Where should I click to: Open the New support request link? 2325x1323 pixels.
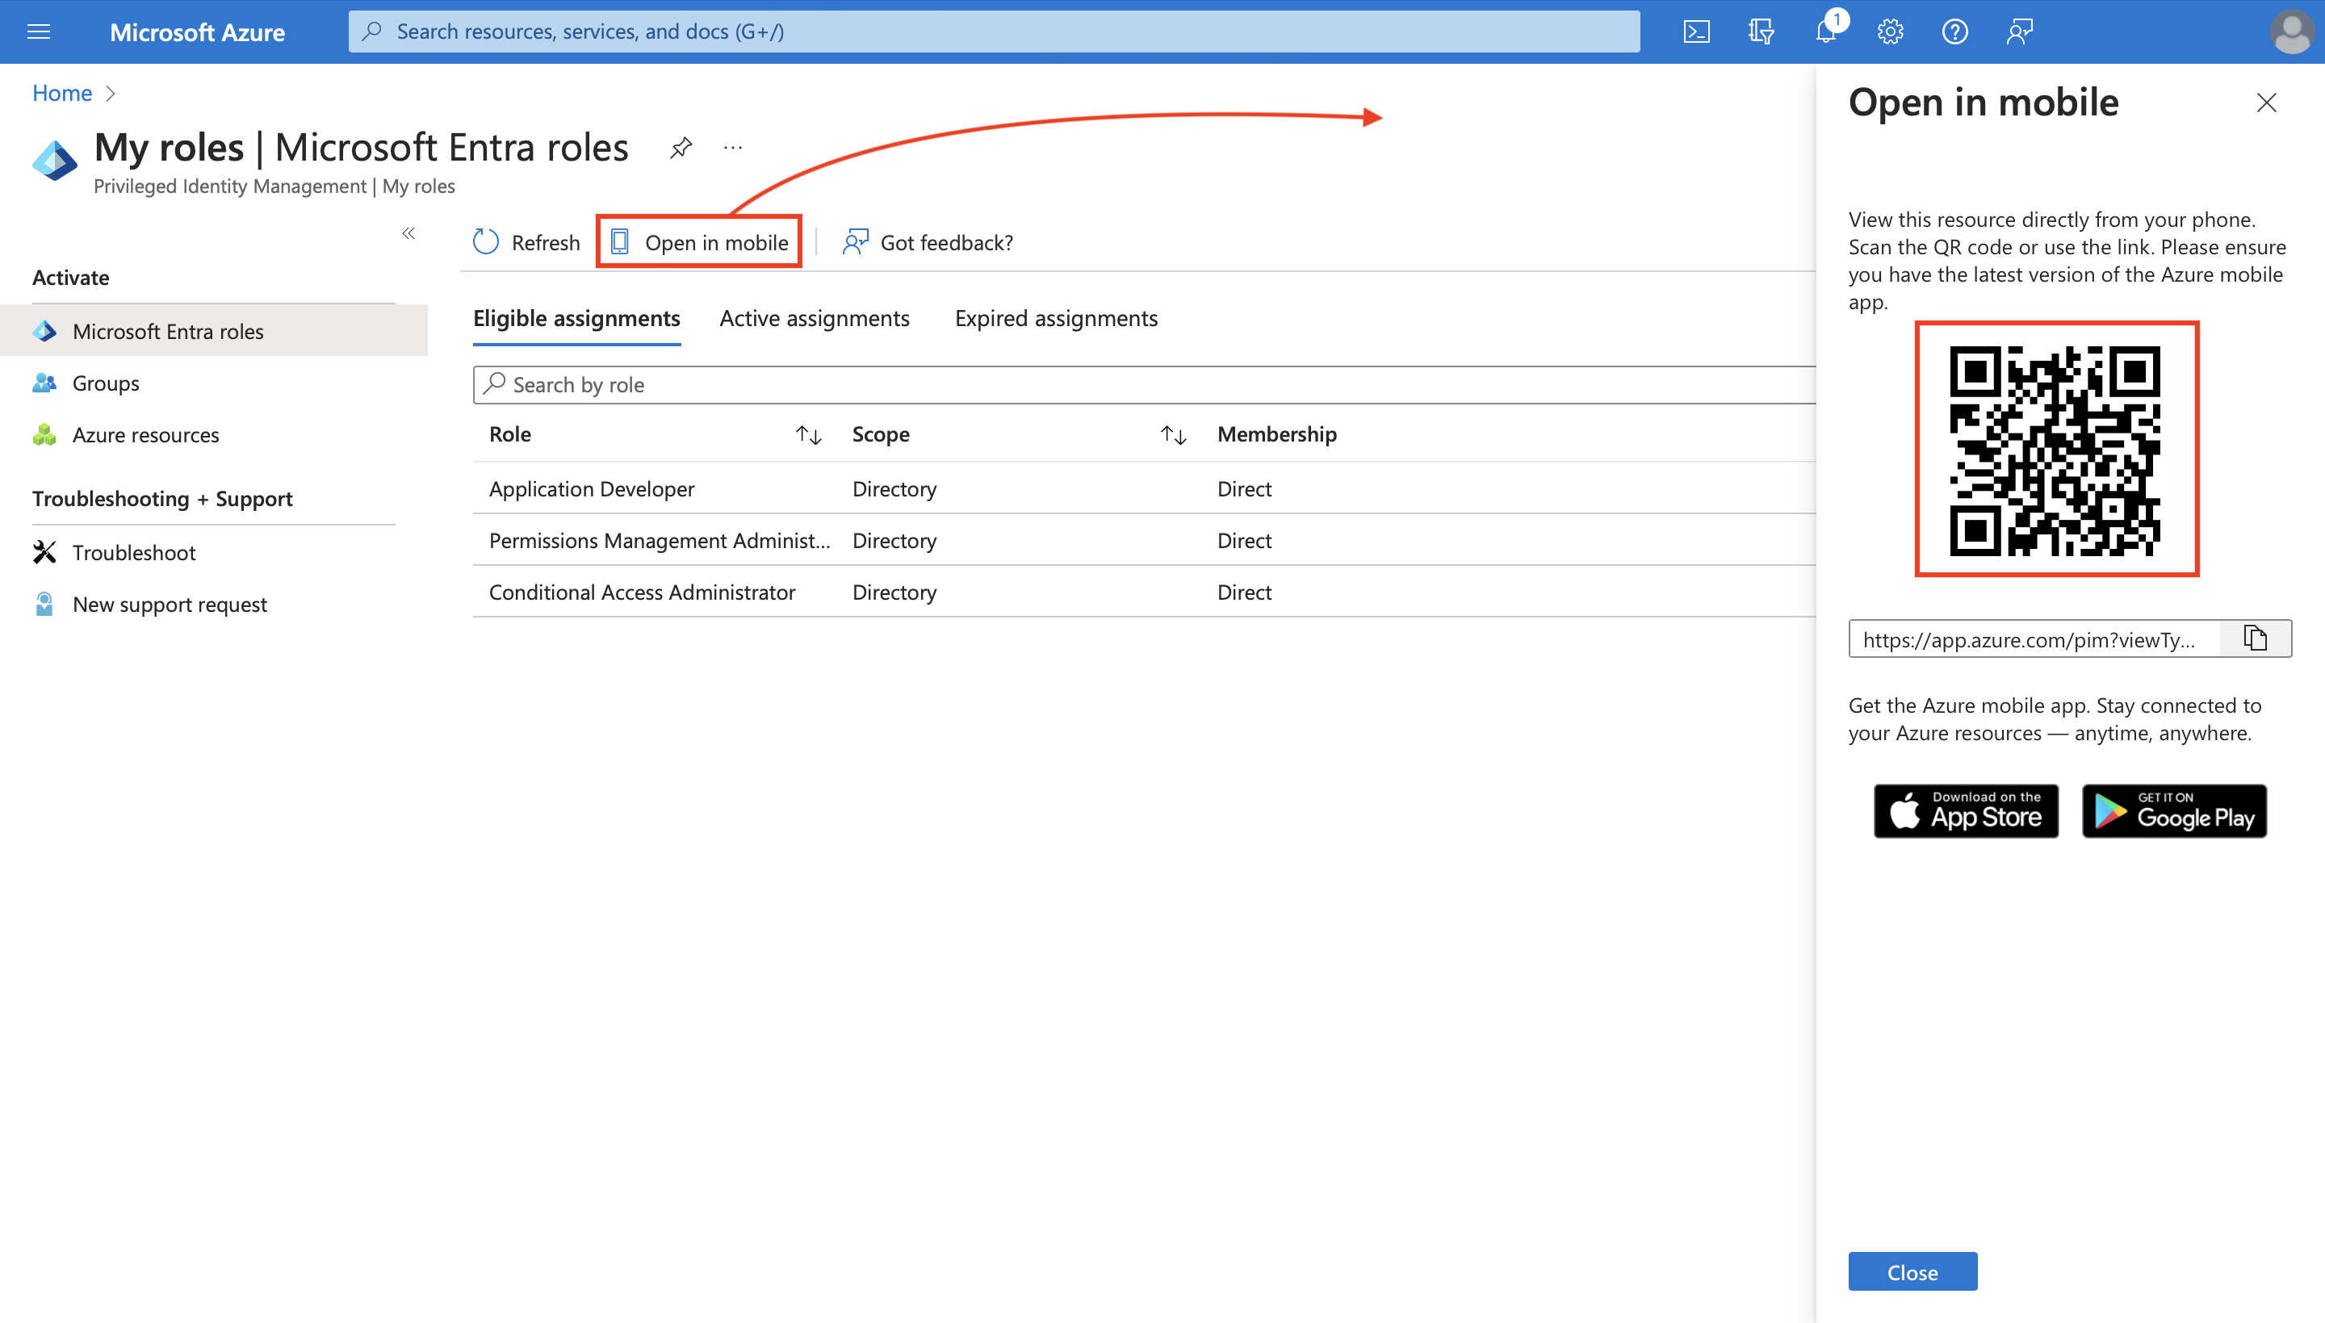pyautogui.click(x=171, y=603)
